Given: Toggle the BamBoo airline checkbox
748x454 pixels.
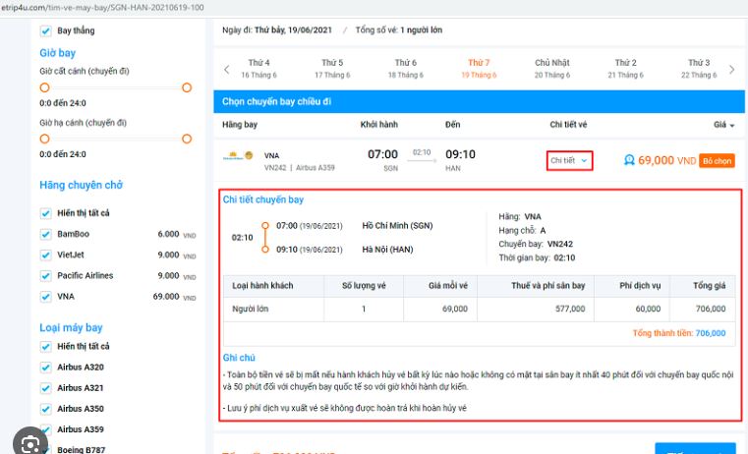Looking at the screenshot, I should [x=45, y=235].
